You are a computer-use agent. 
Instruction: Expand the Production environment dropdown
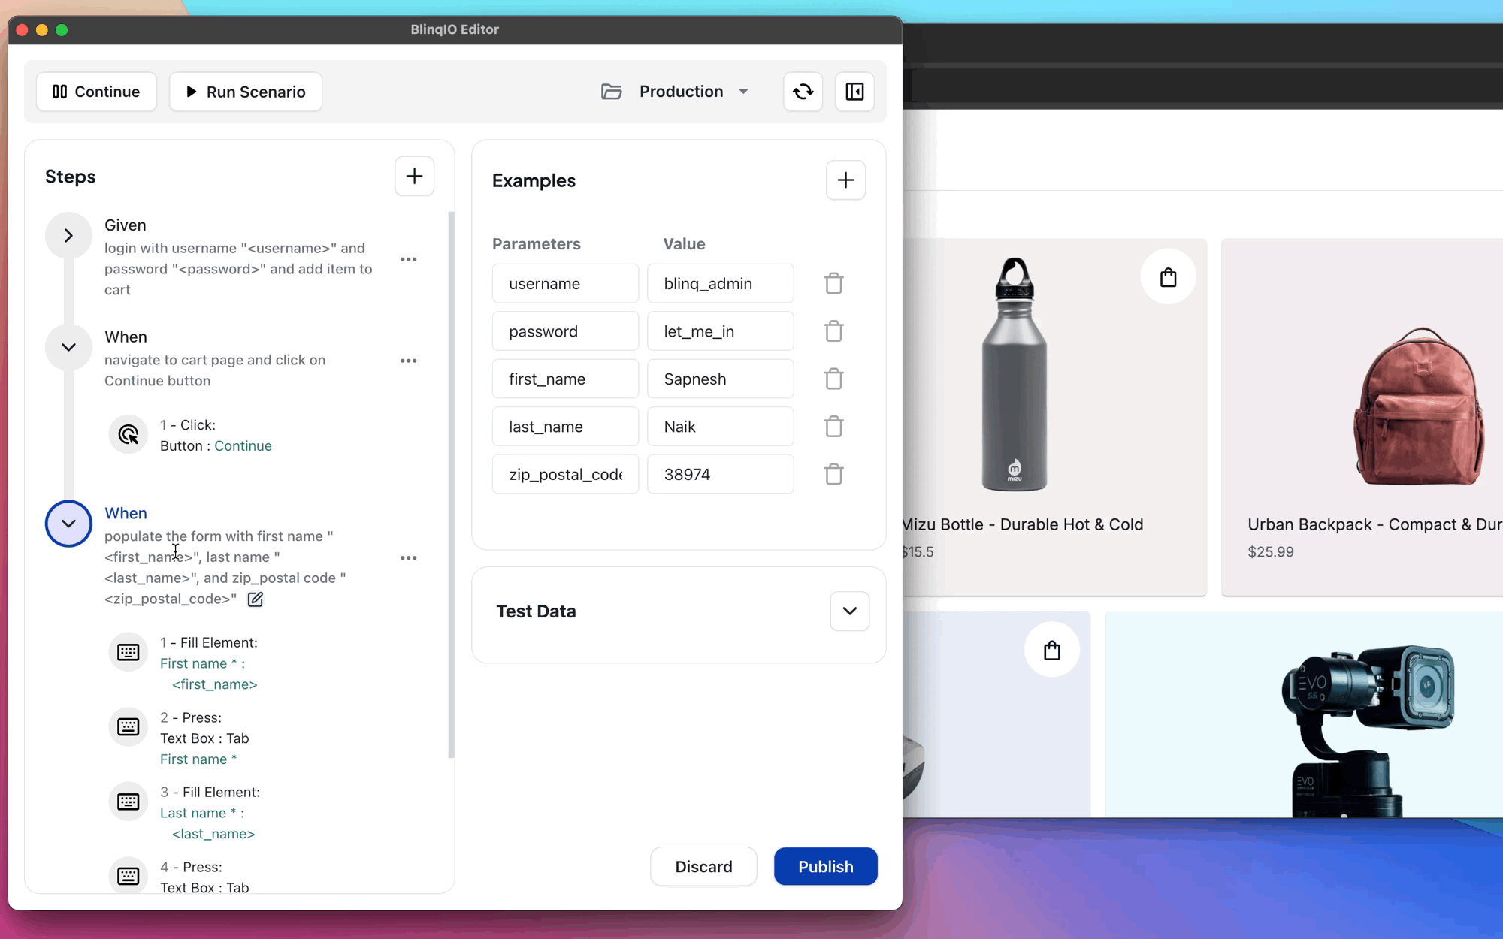(x=743, y=91)
